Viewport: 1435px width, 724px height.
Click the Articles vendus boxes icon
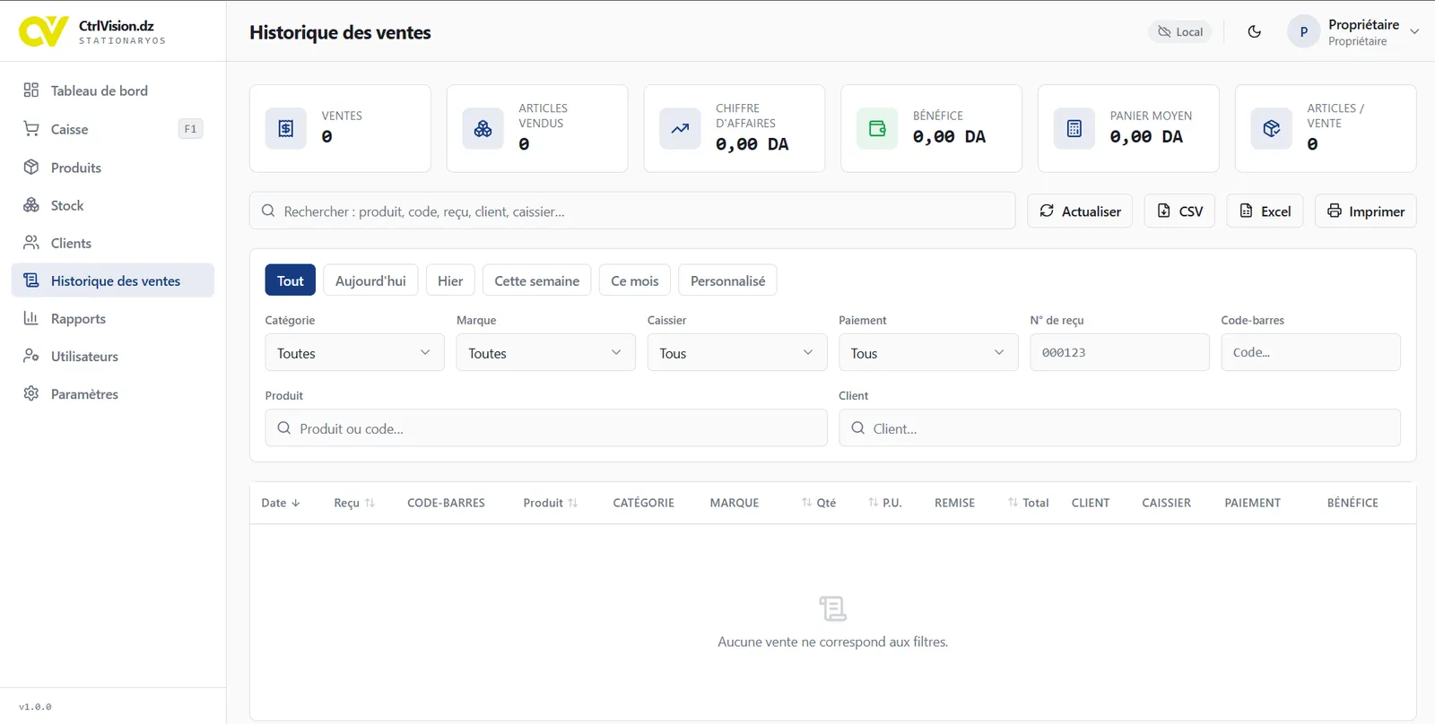(483, 128)
